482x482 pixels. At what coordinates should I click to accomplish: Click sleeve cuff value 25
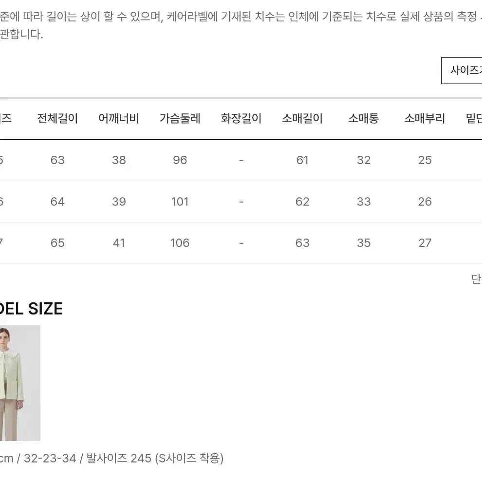[x=425, y=160]
